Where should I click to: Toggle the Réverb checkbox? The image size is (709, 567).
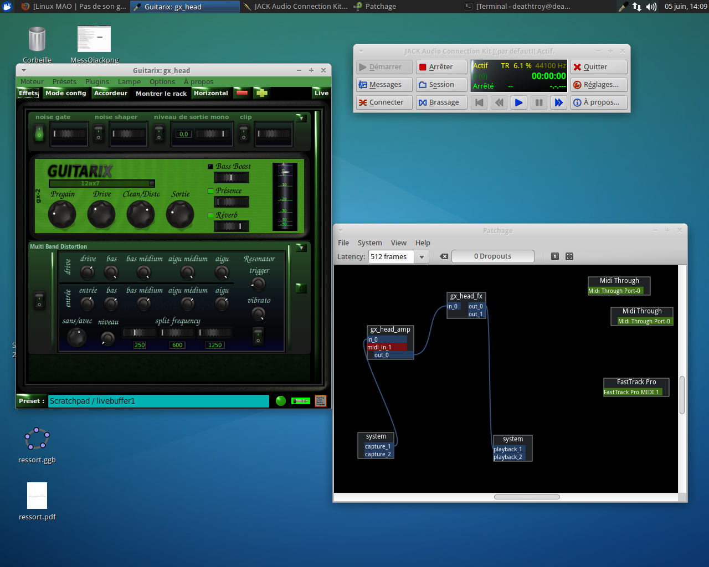210,215
